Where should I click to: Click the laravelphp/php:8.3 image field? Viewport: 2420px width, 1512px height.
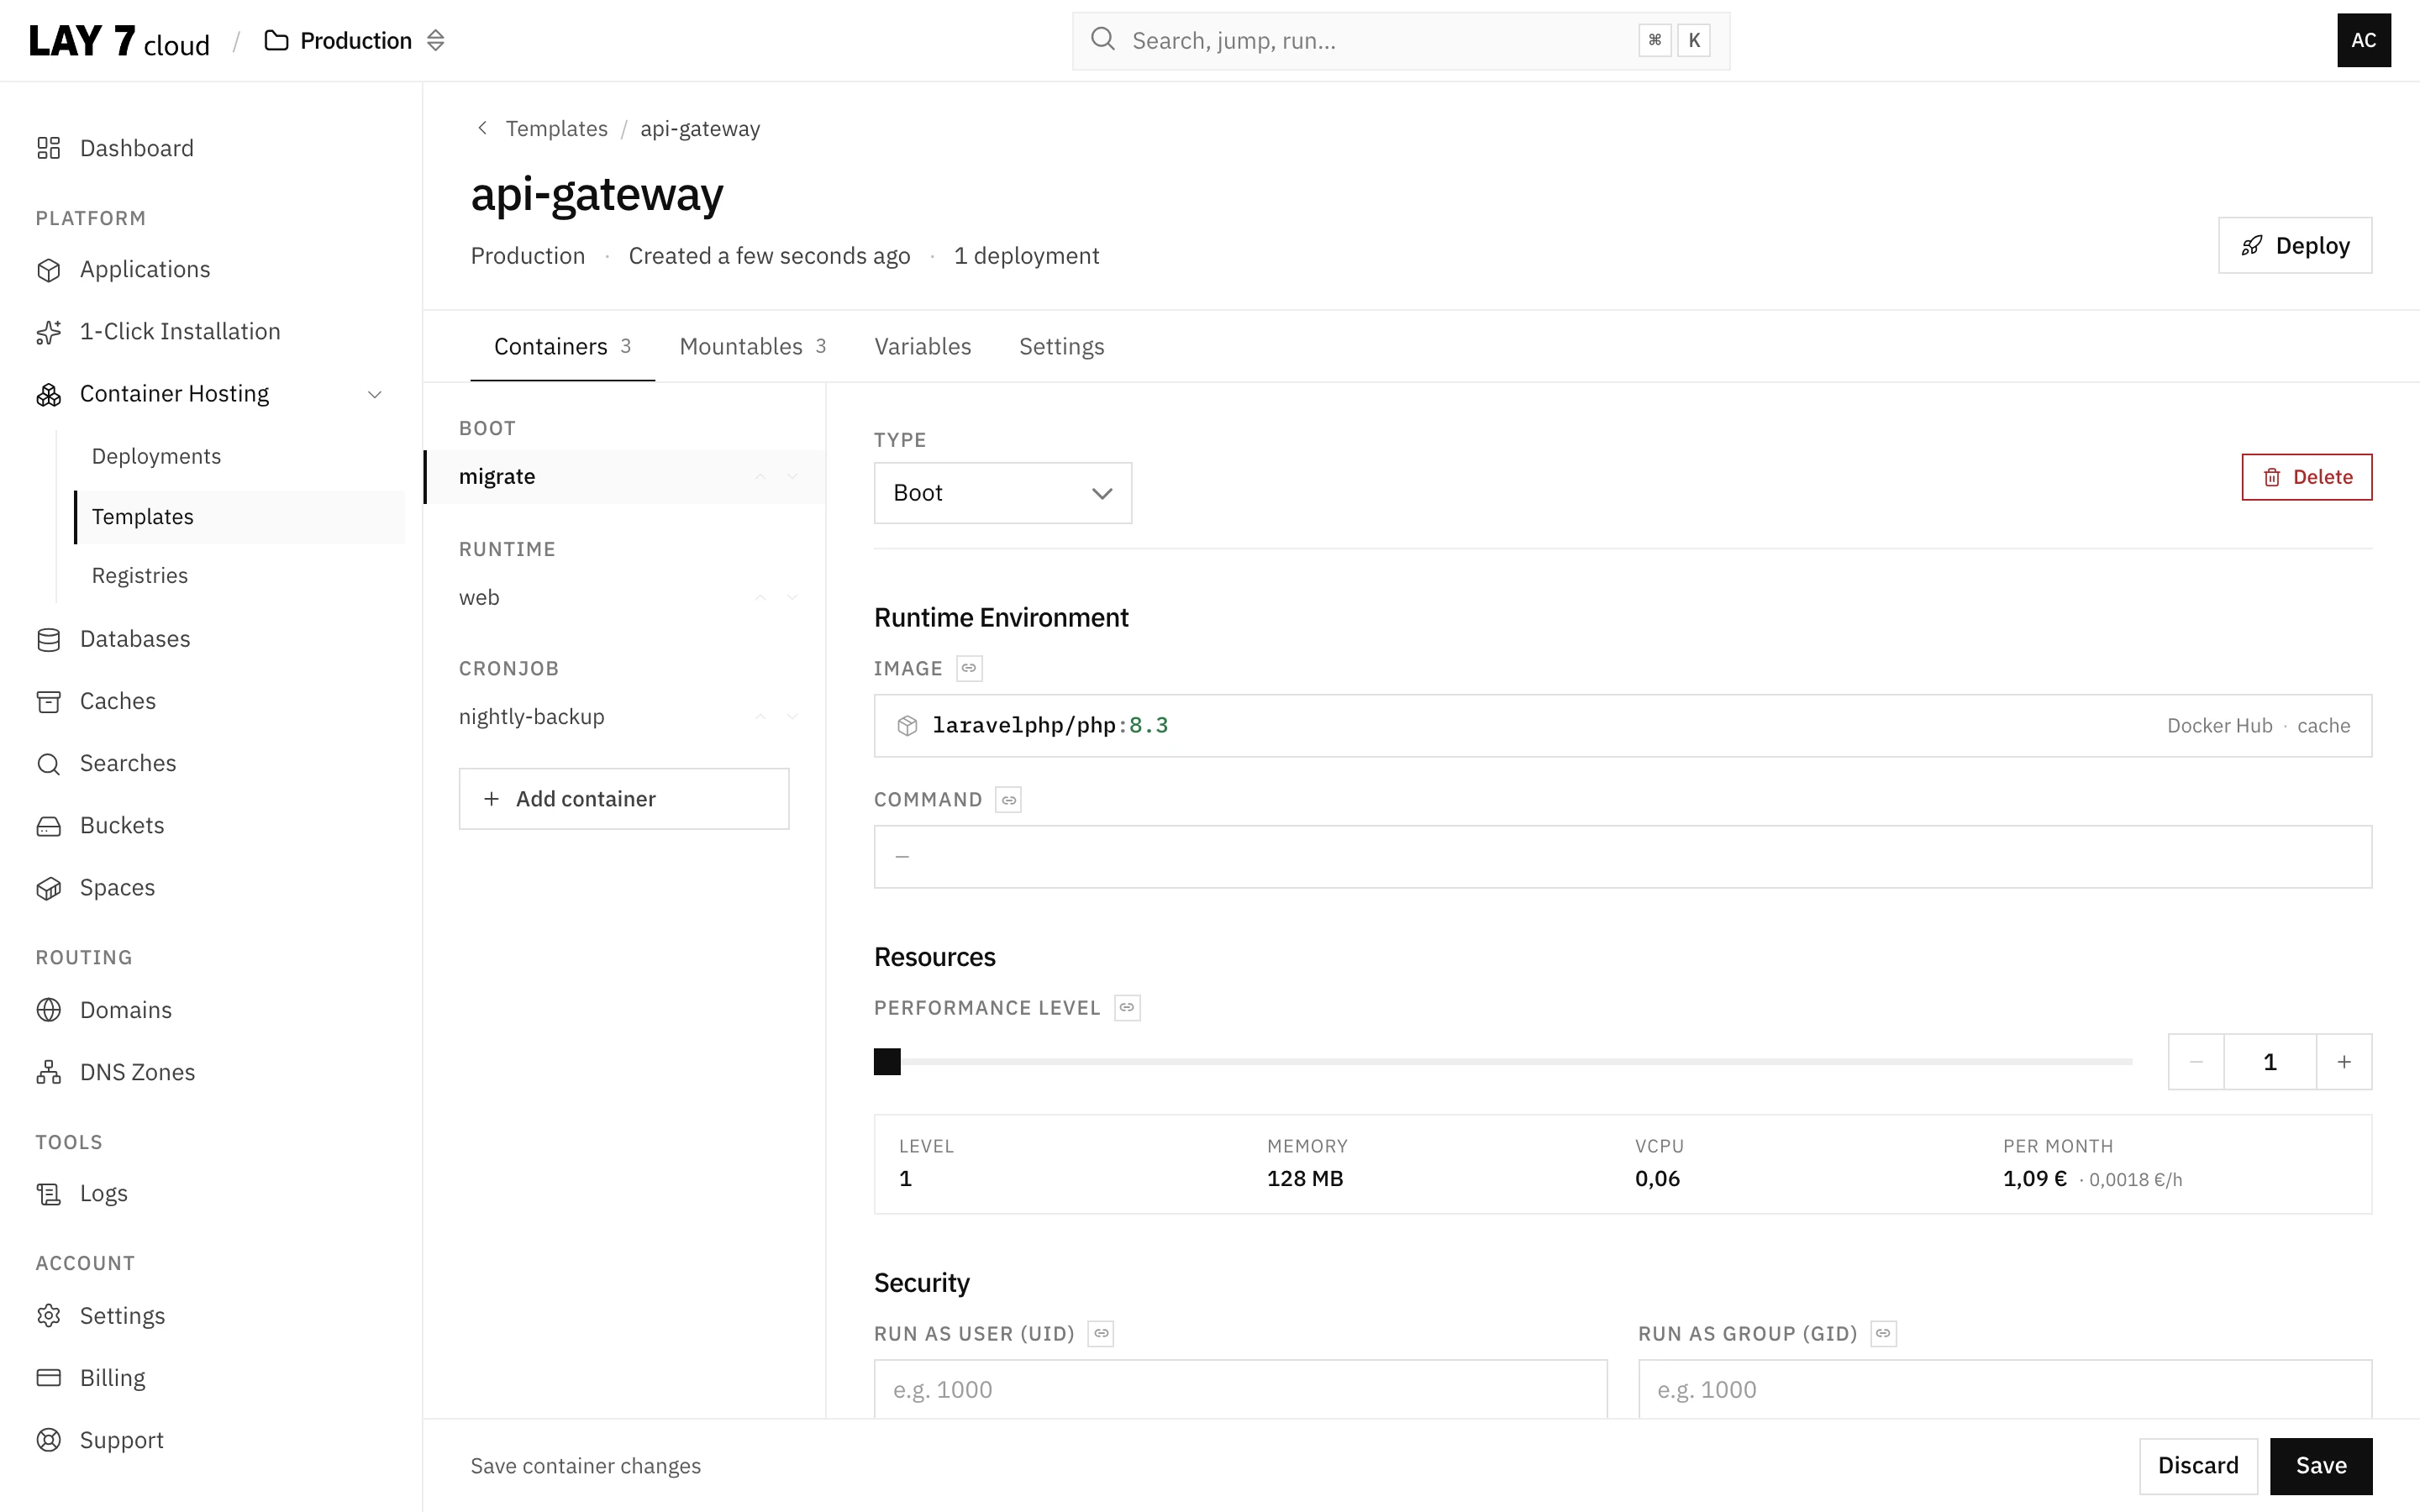pyautogui.click(x=1622, y=725)
